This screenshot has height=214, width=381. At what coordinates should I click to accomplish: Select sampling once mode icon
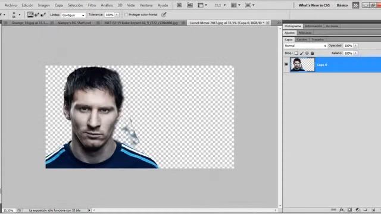click(37, 15)
